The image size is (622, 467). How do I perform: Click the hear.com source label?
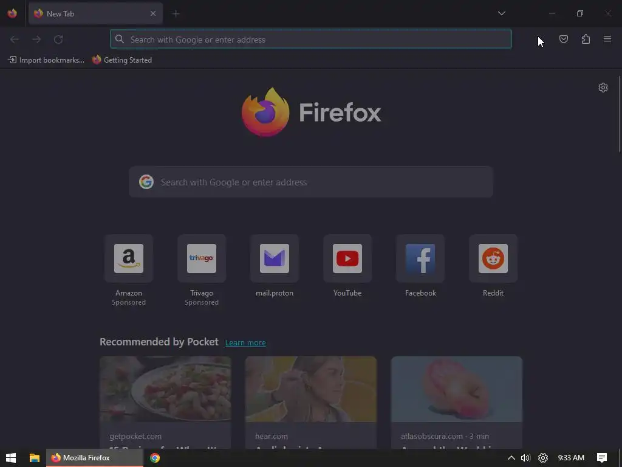(272, 436)
